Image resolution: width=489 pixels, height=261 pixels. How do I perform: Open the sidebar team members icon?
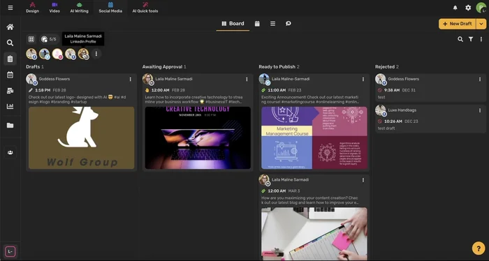click(x=10, y=153)
